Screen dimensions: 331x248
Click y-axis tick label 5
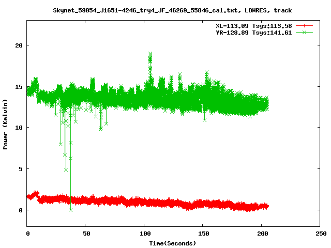[x=21, y=169]
